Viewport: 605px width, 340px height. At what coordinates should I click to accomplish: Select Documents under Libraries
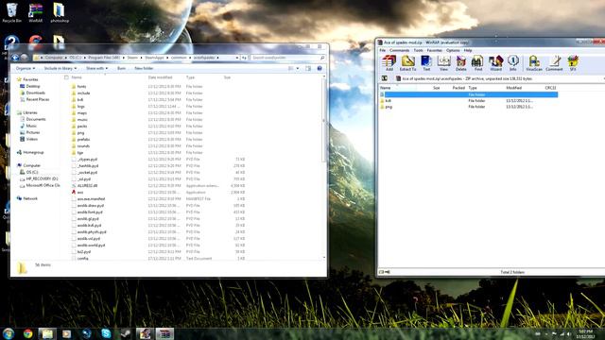(36, 119)
